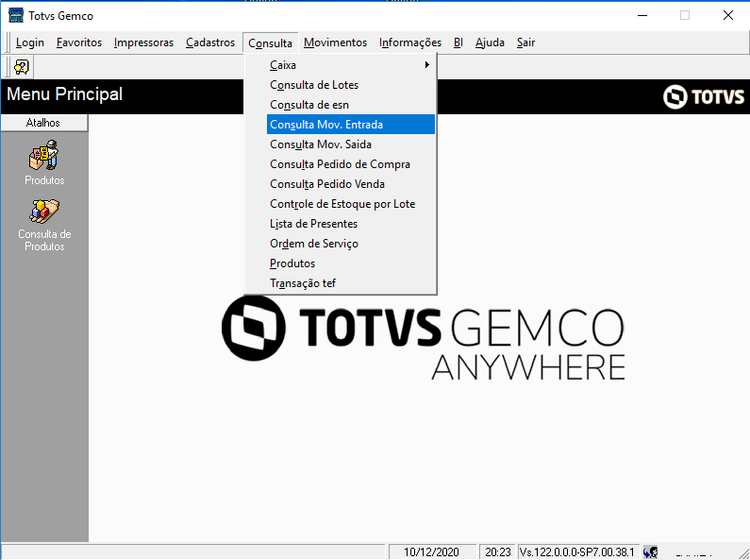Open the Login menu
The image size is (750, 560).
click(x=30, y=42)
